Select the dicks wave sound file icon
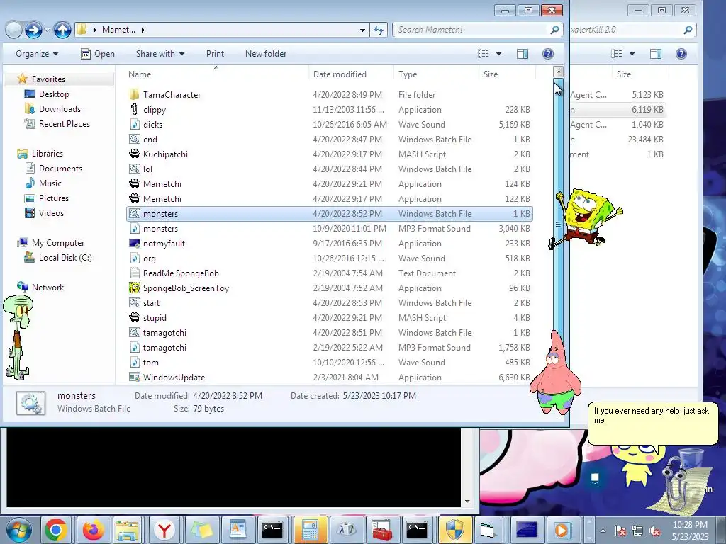The height and width of the screenshot is (544, 726). (x=134, y=125)
